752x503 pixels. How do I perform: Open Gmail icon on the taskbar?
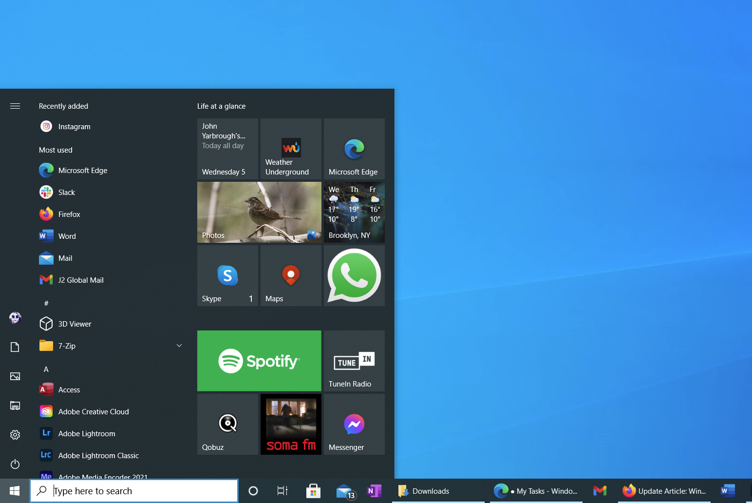point(600,491)
